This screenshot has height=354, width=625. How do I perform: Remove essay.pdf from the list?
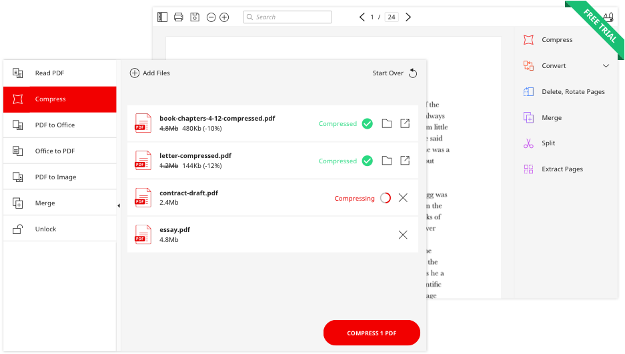click(x=403, y=235)
